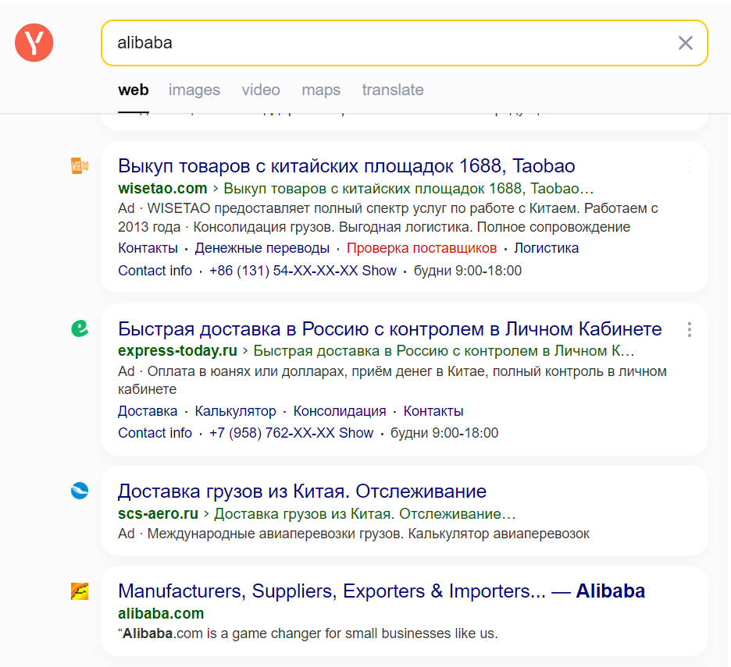Open the translate tab
The image size is (731, 667).
point(393,90)
